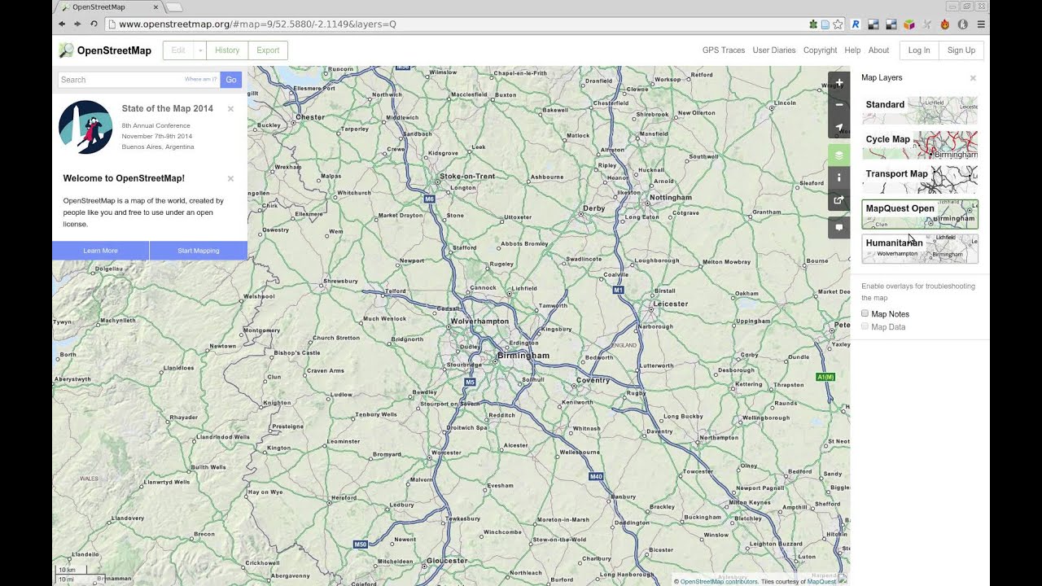Image resolution: width=1042 pixels, height=586 pixels.
Task: Click the colorful cube extension icon
Action: (x=909, y=24)
